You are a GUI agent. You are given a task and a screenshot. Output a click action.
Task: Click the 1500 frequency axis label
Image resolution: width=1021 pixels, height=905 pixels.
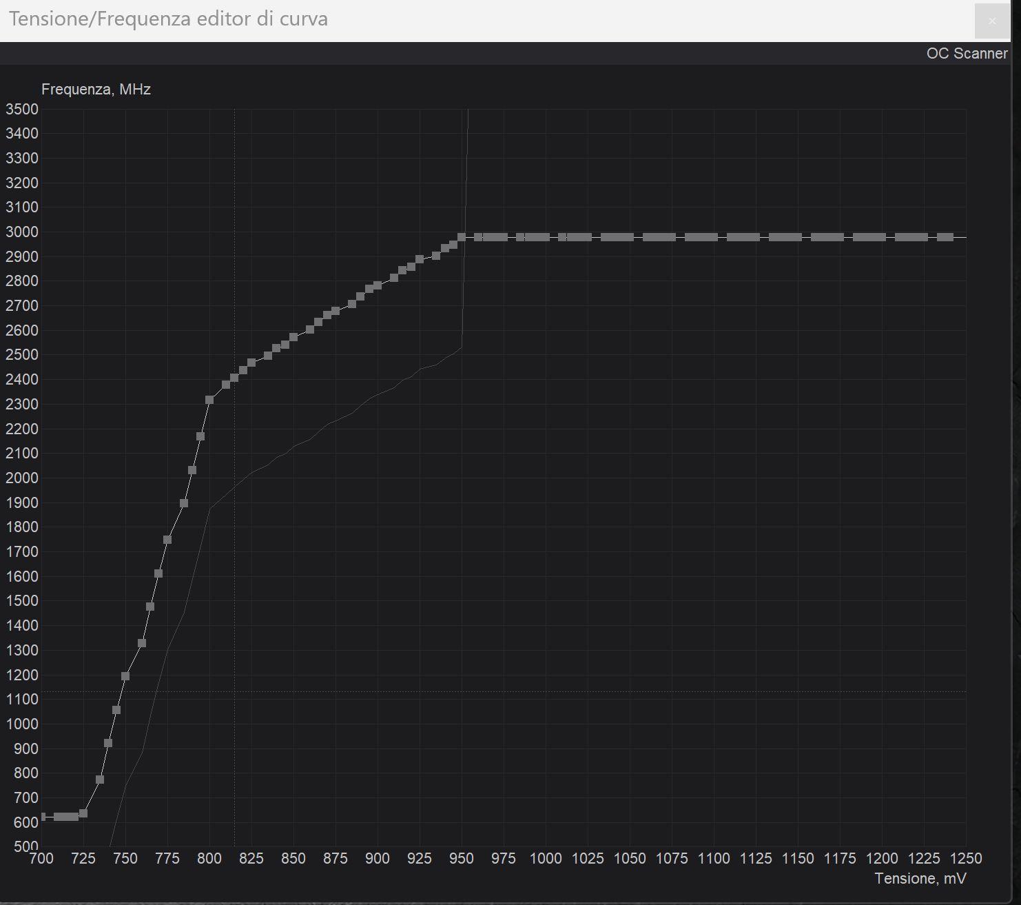tap(22, 601)
